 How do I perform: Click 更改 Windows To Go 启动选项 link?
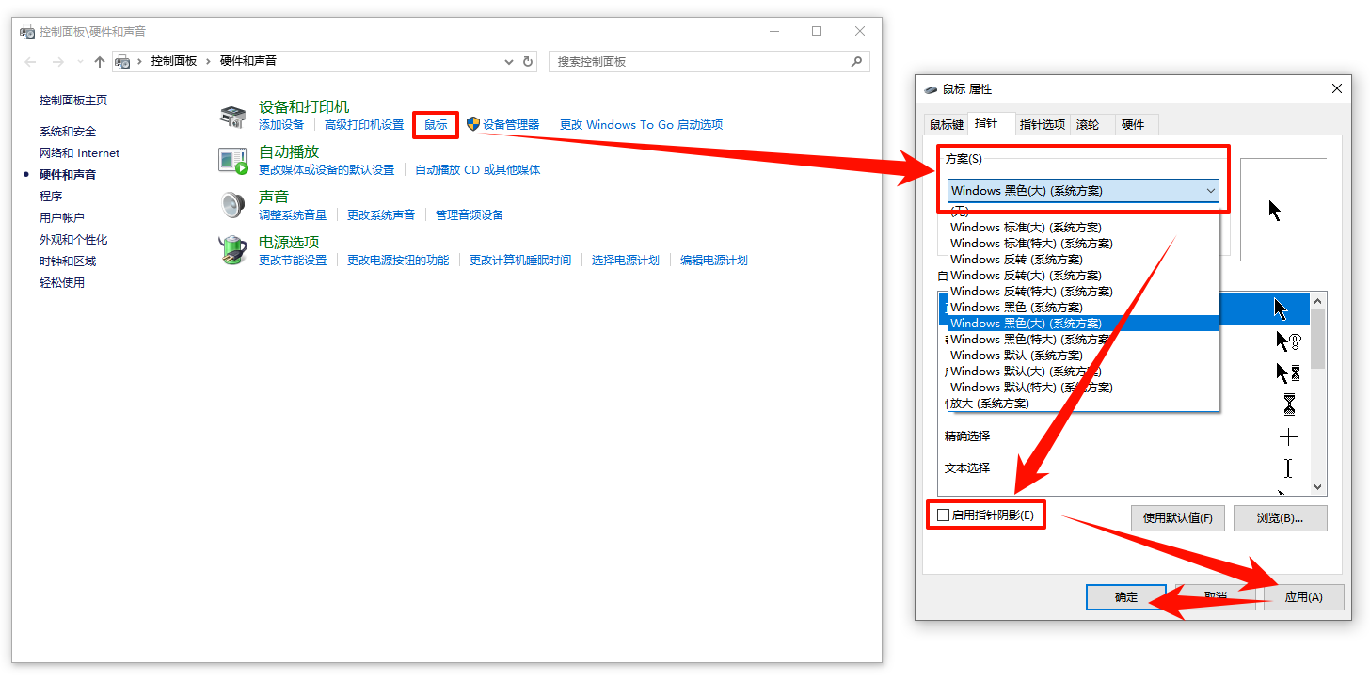pyautogui.click(x=641, y=124)
